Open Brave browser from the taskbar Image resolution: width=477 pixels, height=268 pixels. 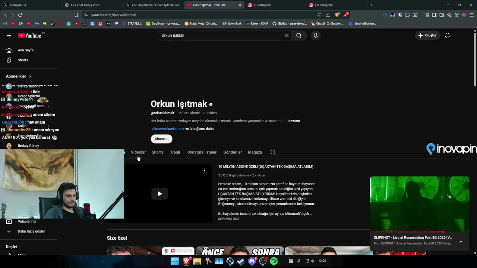click(x=186, y=261)
